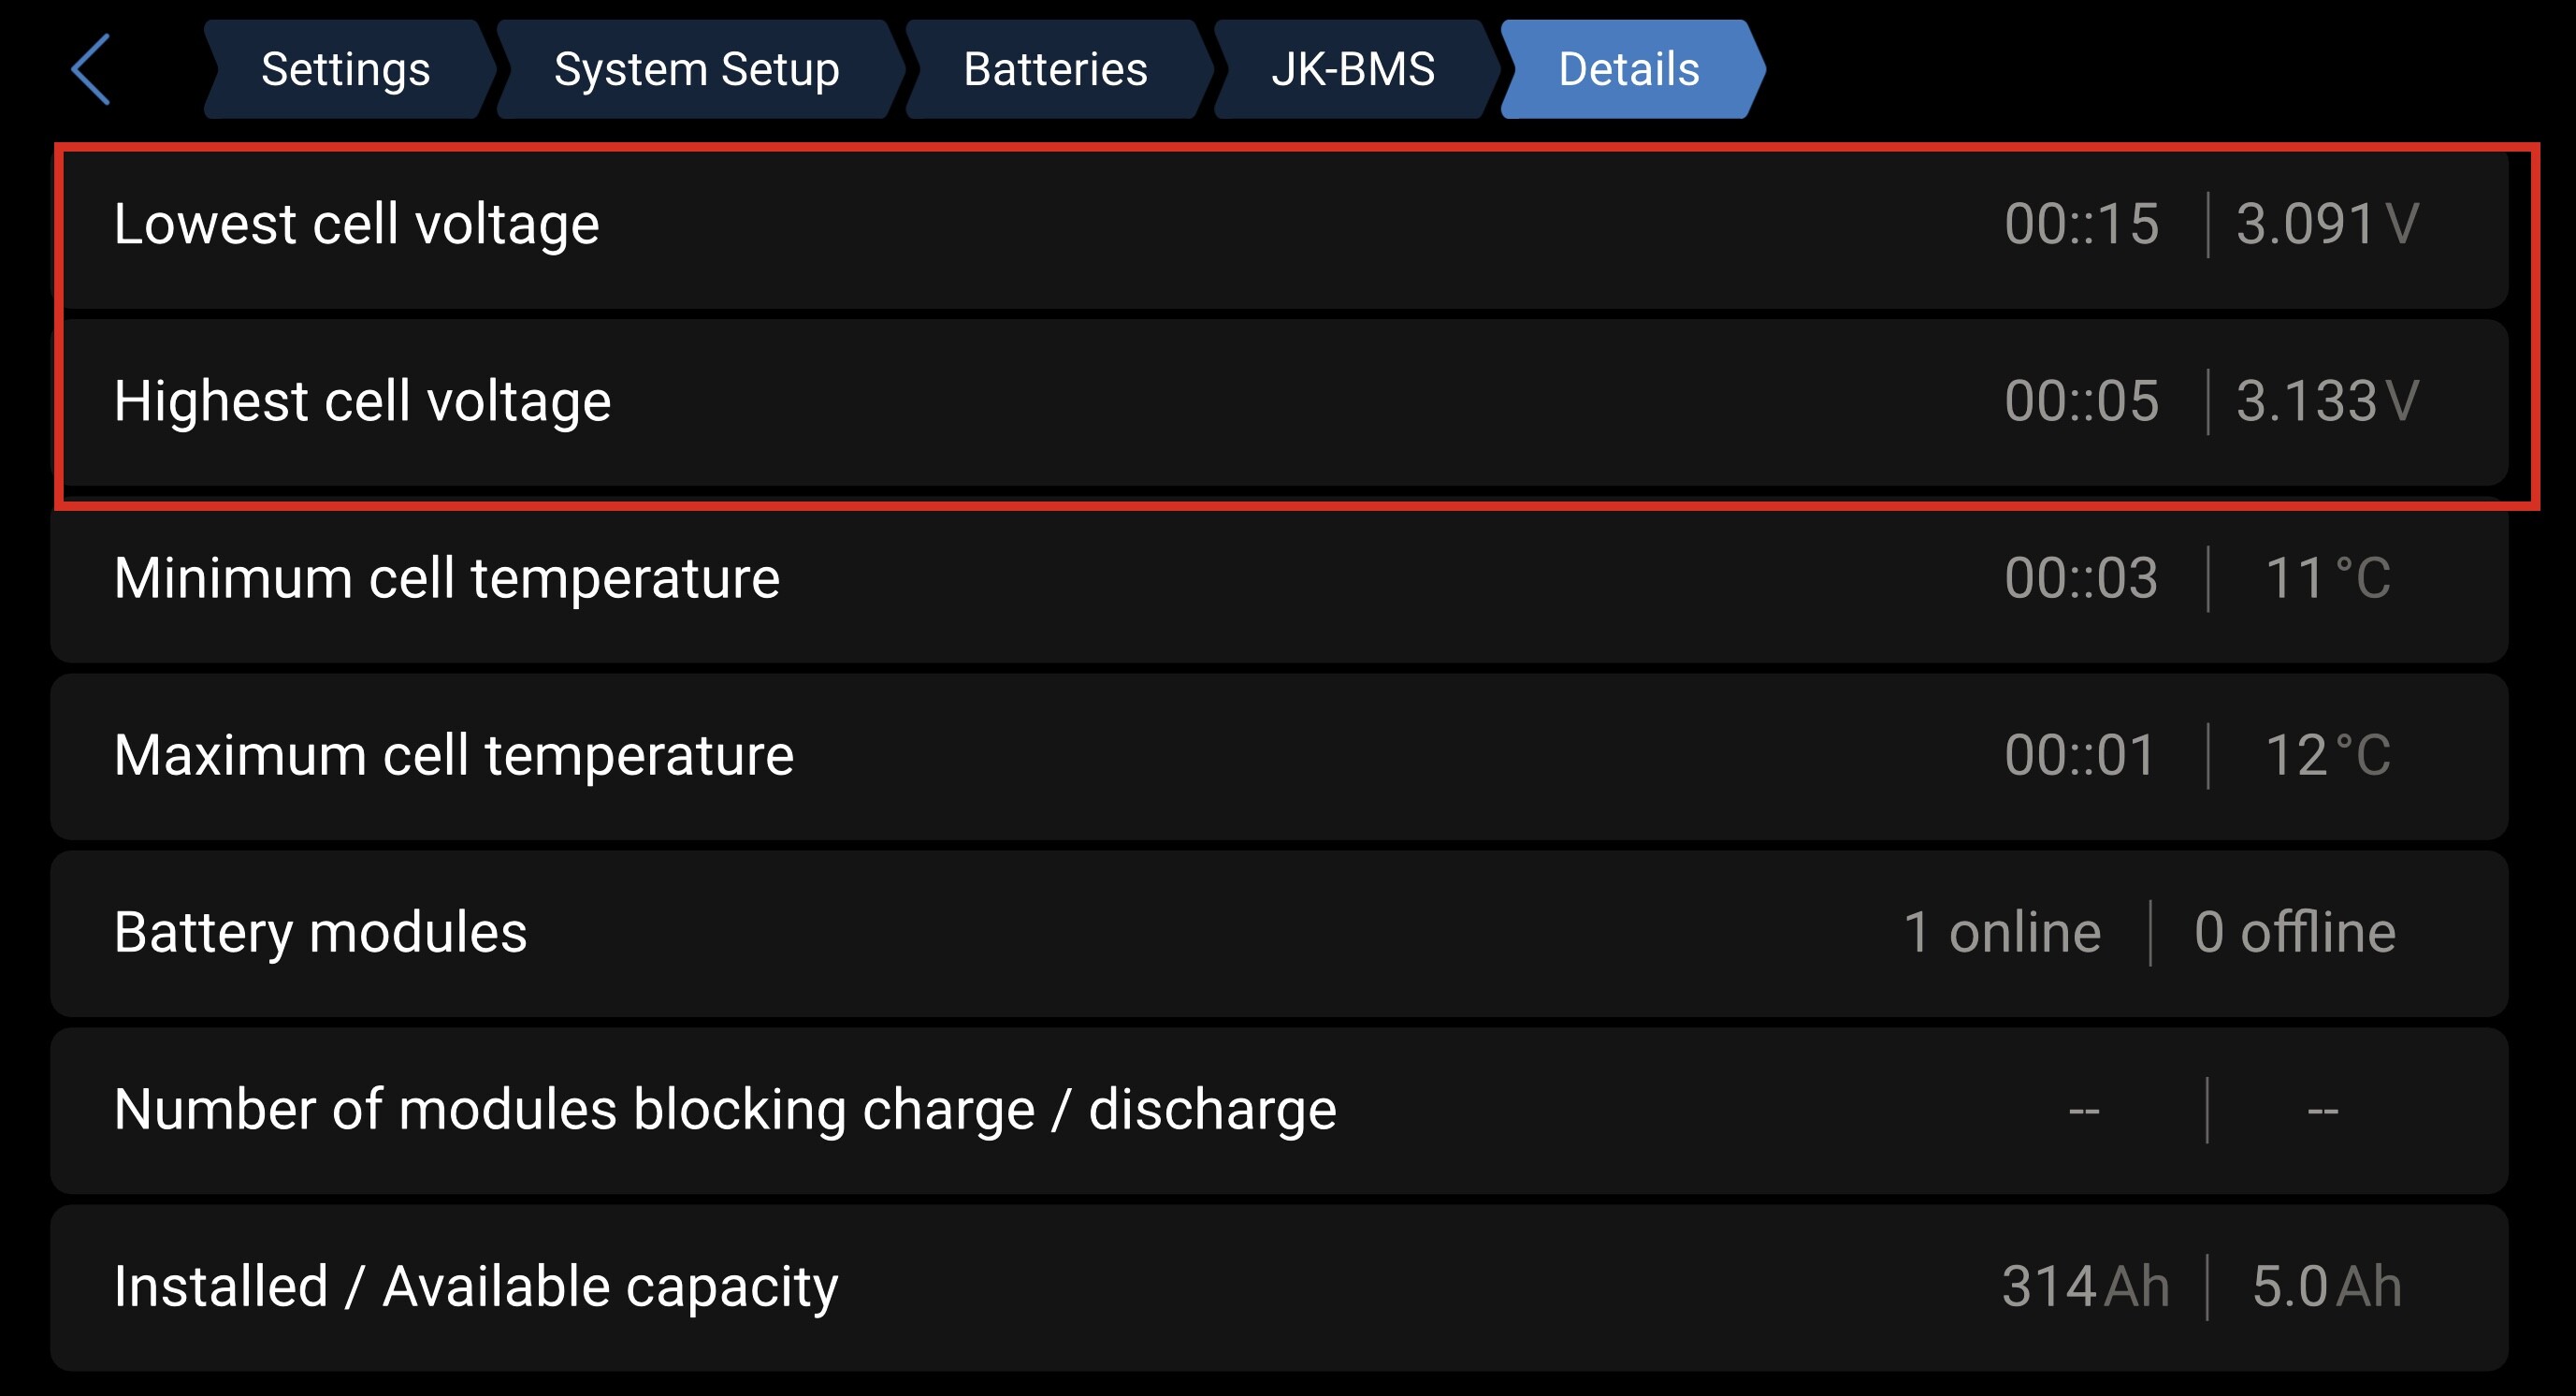Open System Setup breadcrumb
This screenshot has height=1396, width=2576.
[x=696, y=69]
